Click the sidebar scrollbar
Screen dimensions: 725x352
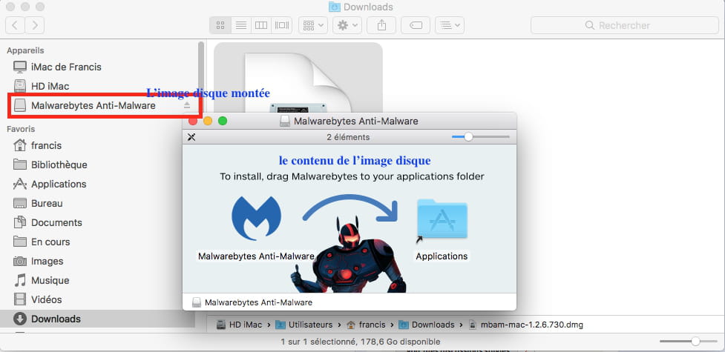pyautogui.click(x=200, y=76)
